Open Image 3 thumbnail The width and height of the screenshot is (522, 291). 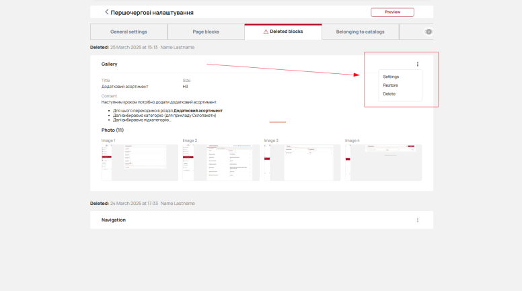tap(302, 163)
